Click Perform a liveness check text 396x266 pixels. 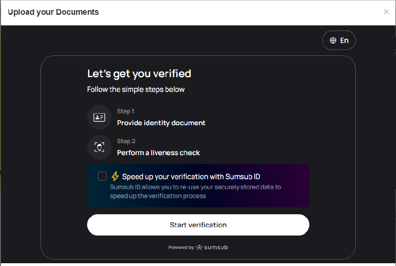pyautogui.click(x=158, y=153)
